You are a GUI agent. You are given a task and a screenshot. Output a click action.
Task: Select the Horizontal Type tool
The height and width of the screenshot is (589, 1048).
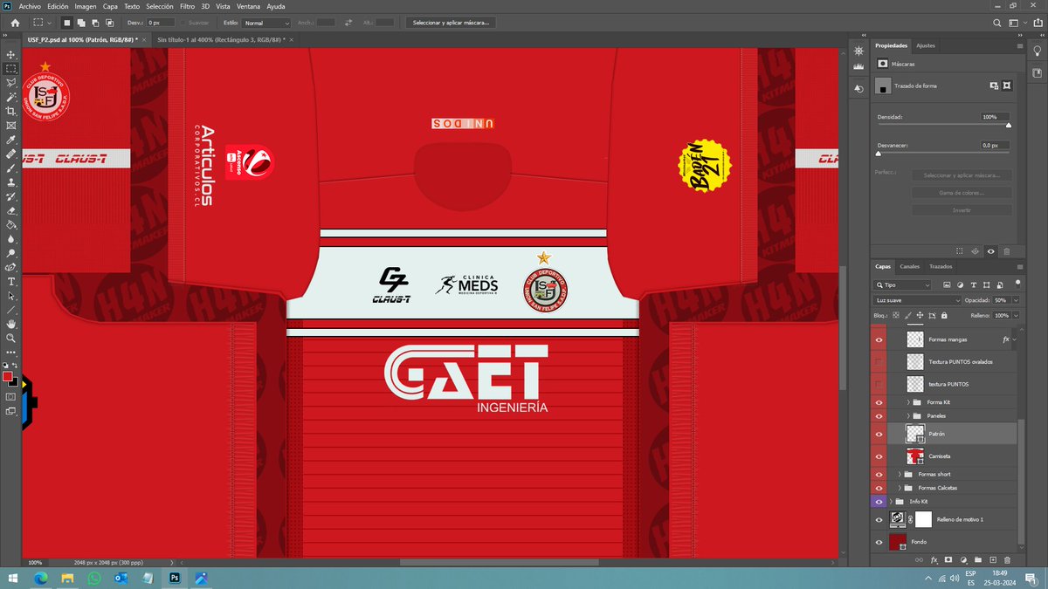[10, 282]
